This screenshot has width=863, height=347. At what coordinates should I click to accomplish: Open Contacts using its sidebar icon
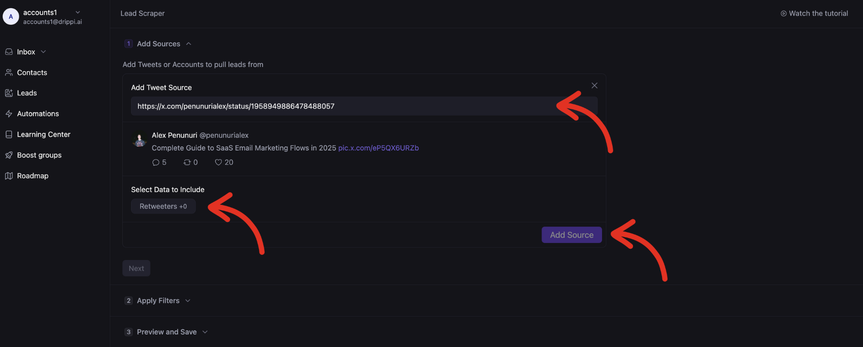[x=9, y=72]
